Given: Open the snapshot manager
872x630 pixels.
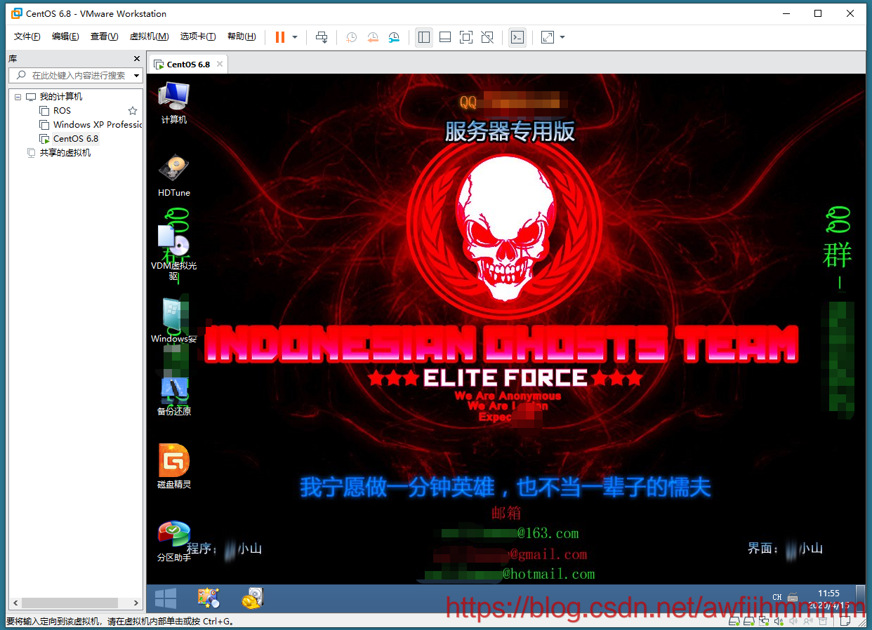Looking at the screenshot, I should click(394, 37).
